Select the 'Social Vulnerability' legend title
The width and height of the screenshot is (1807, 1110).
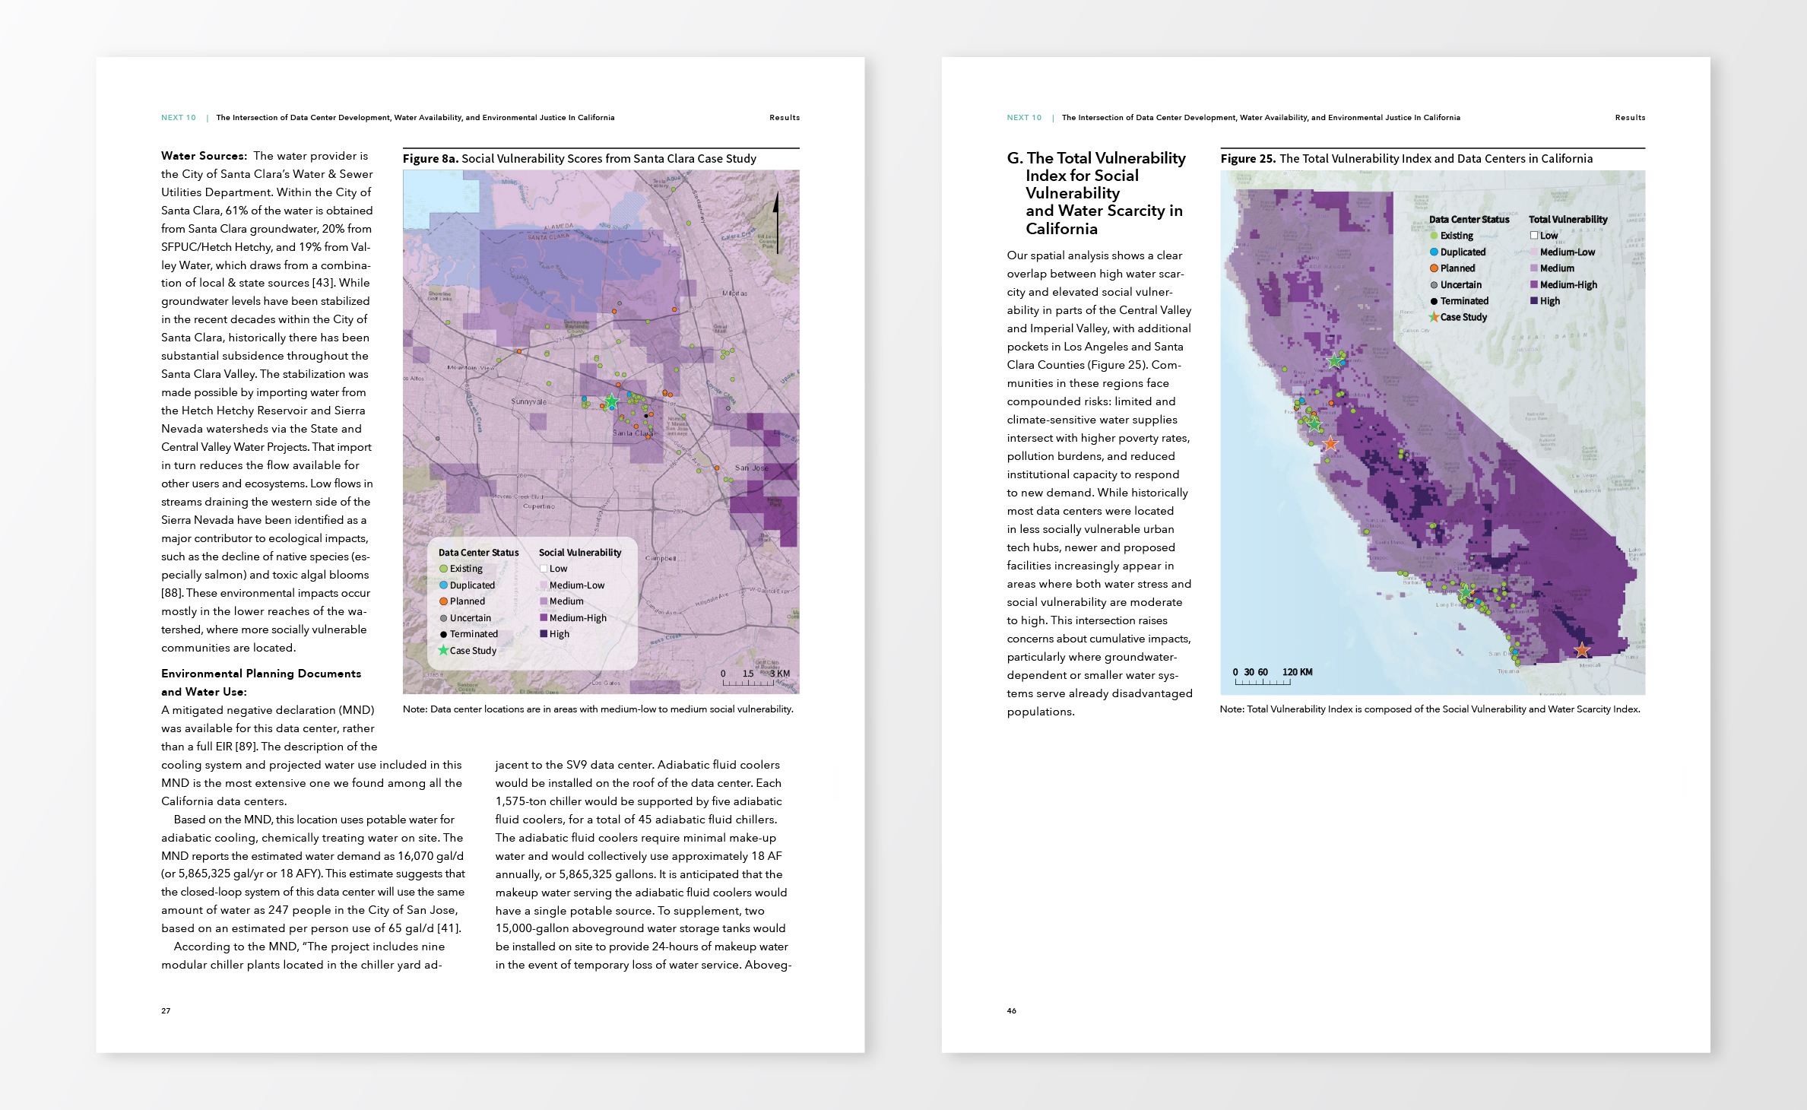[x=580, y=553]
